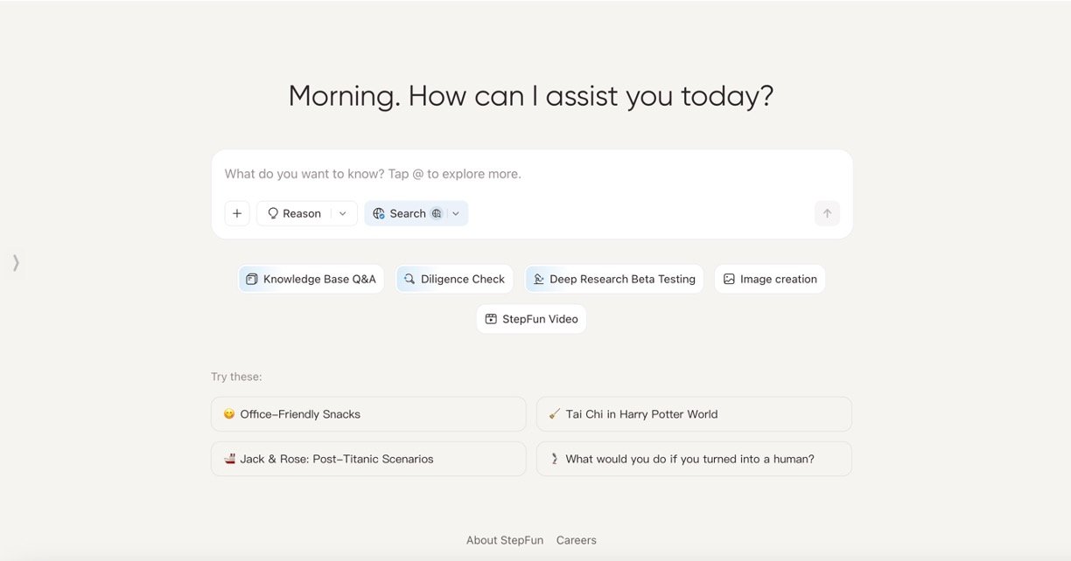This screenshot has width=1071, height=561.
Task: Visit the Careers page
Action: (576, 539)
